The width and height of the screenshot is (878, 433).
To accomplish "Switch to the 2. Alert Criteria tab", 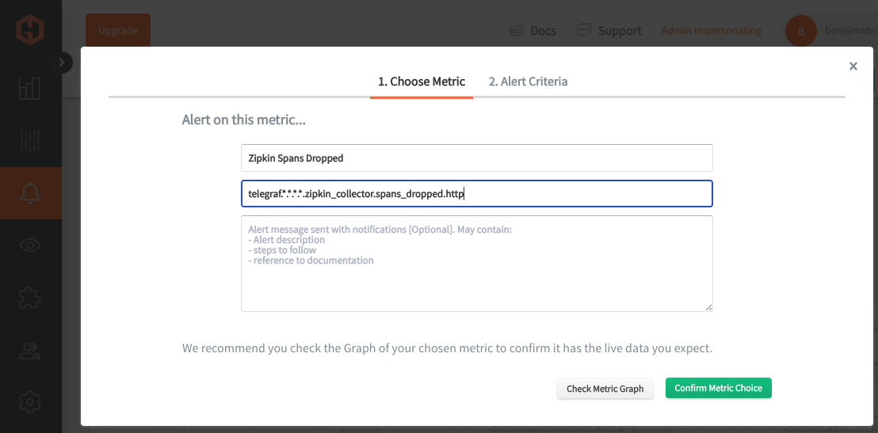I will [x=528, y=82].
